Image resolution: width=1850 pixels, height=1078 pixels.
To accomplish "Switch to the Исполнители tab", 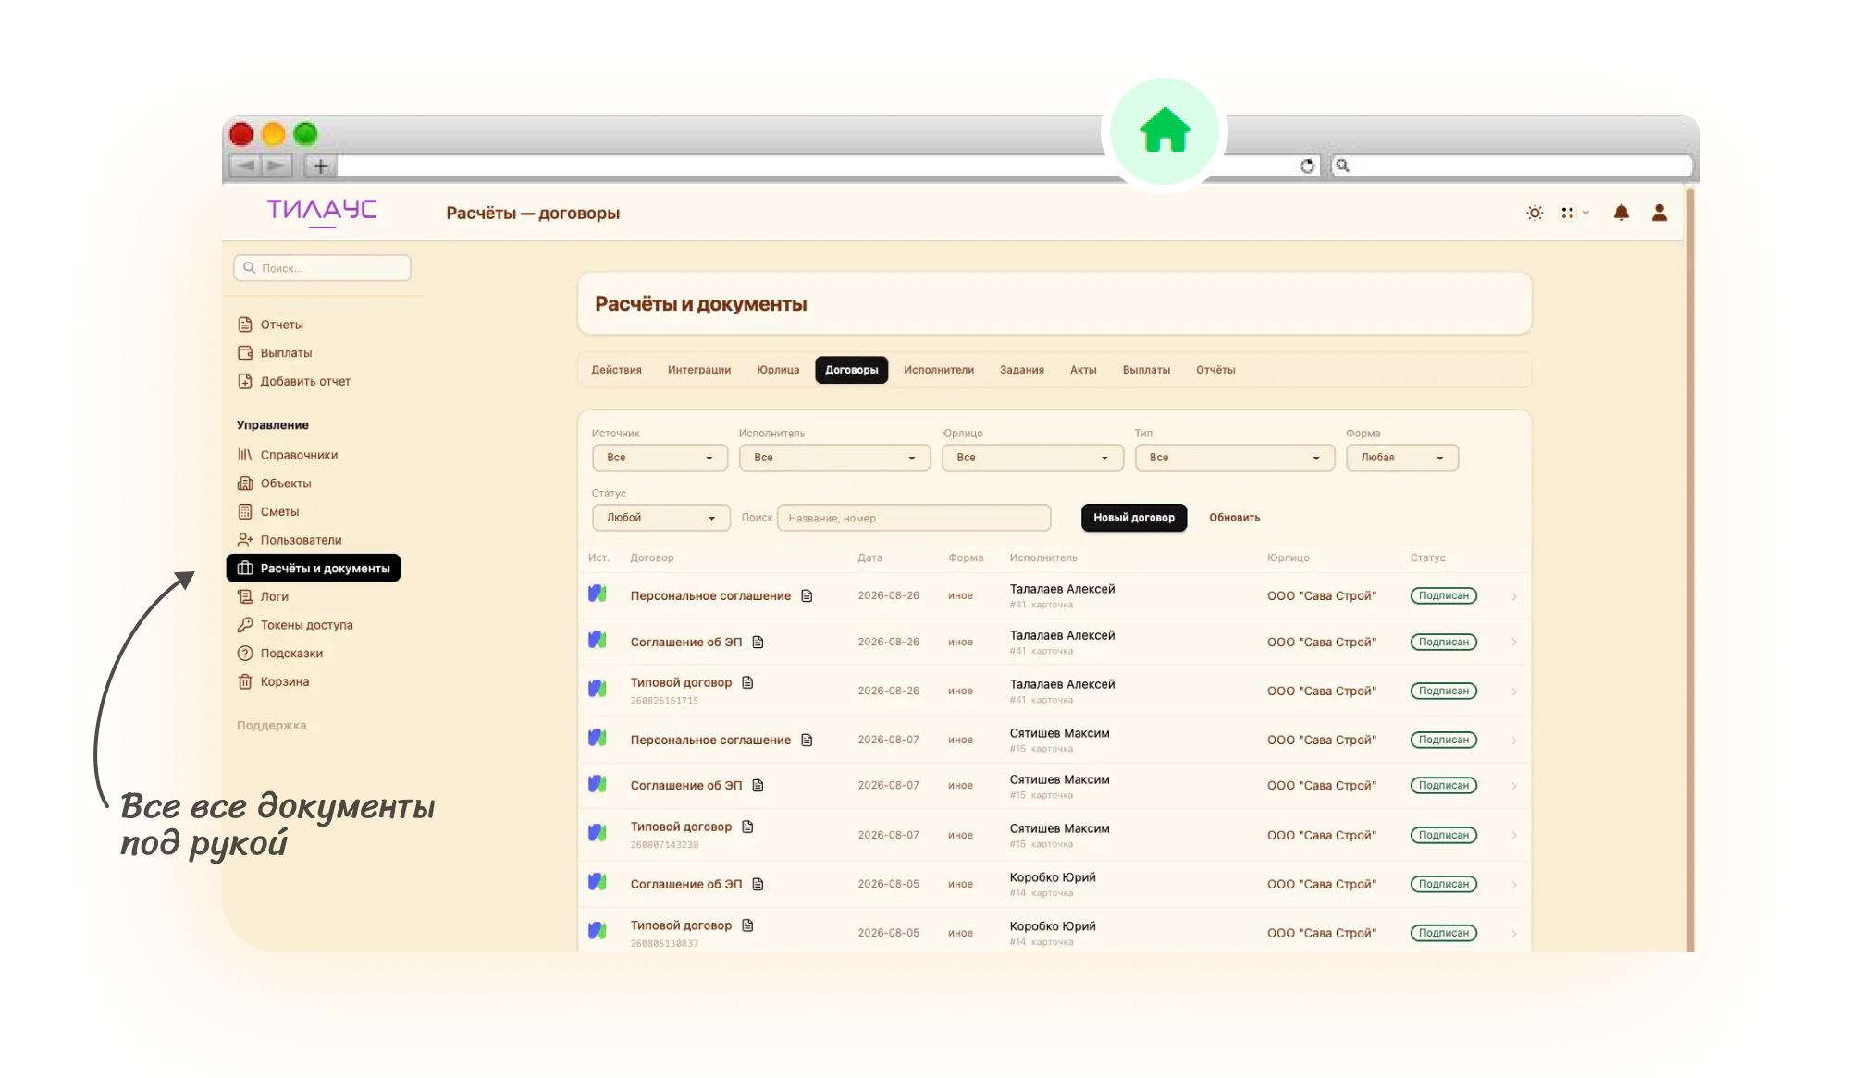I will click(x=939, y=370).
